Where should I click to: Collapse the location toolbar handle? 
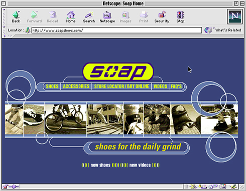(x=4, y=30)
